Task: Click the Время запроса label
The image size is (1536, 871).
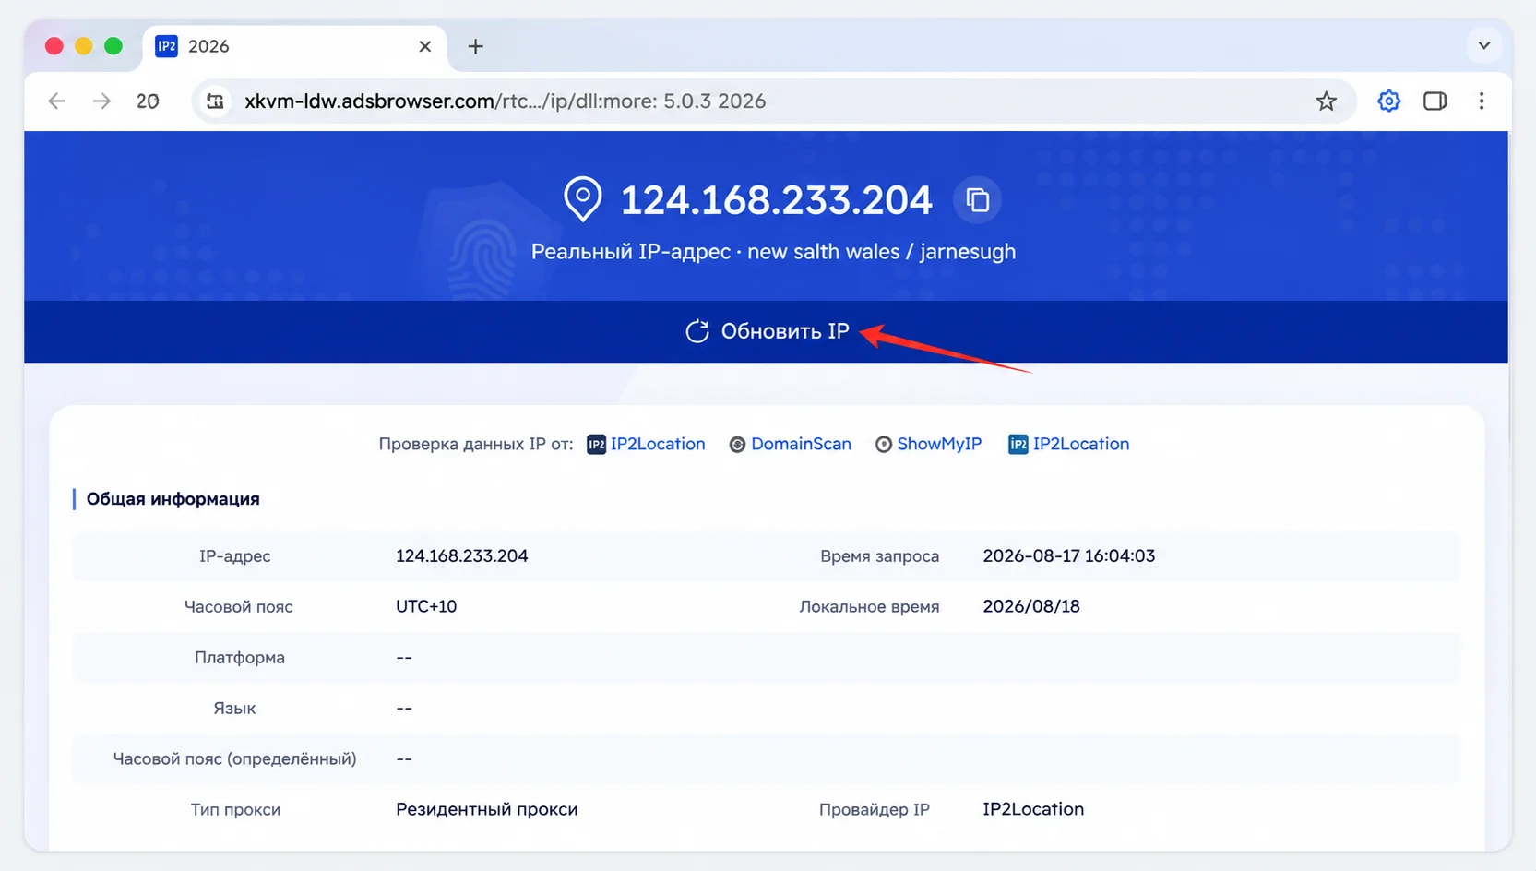Action: pyautogui.click(x=879, y=556)
